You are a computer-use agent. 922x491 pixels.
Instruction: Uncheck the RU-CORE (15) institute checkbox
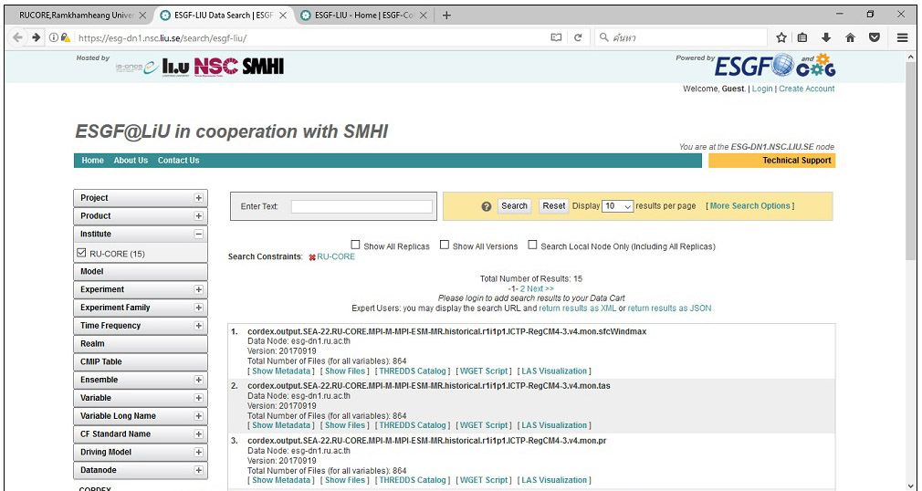click(82, 253)
